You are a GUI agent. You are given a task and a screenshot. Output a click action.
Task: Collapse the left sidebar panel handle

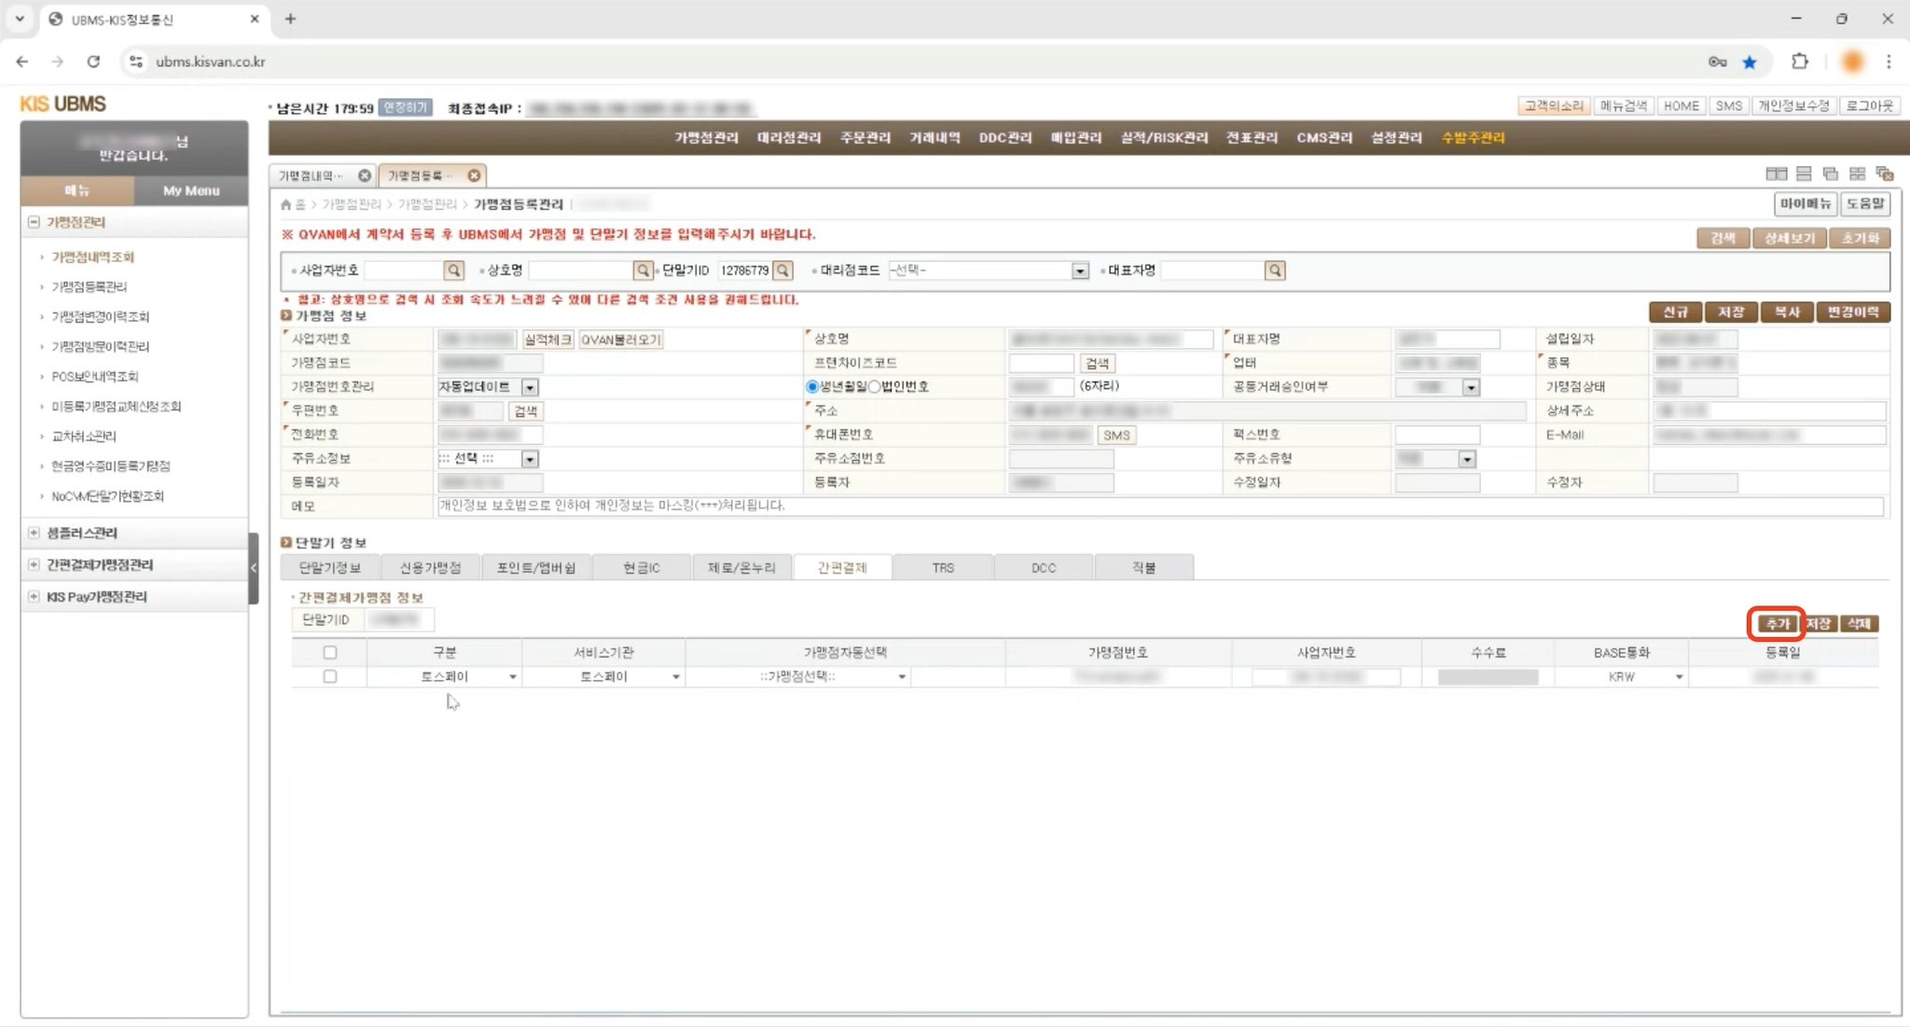[x=253, y=568]
